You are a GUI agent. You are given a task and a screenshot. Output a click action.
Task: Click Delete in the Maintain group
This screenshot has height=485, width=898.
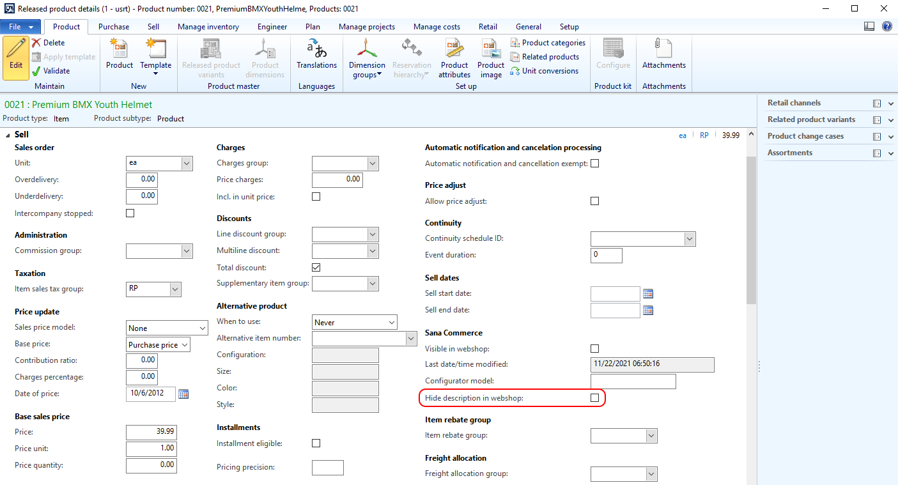(49, 43)
